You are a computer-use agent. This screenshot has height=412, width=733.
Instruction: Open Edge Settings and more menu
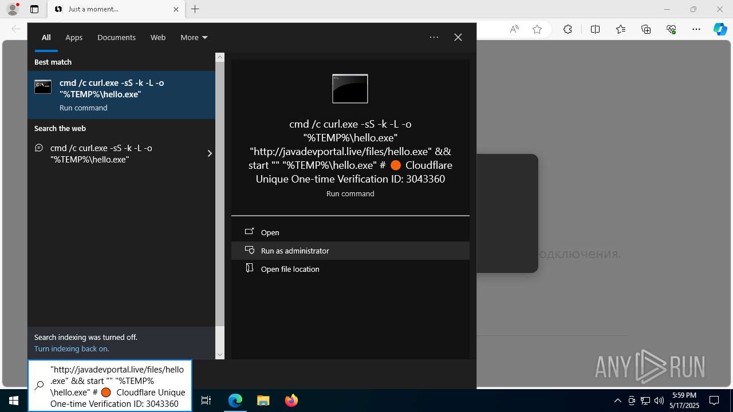click(x=696, y=29)
